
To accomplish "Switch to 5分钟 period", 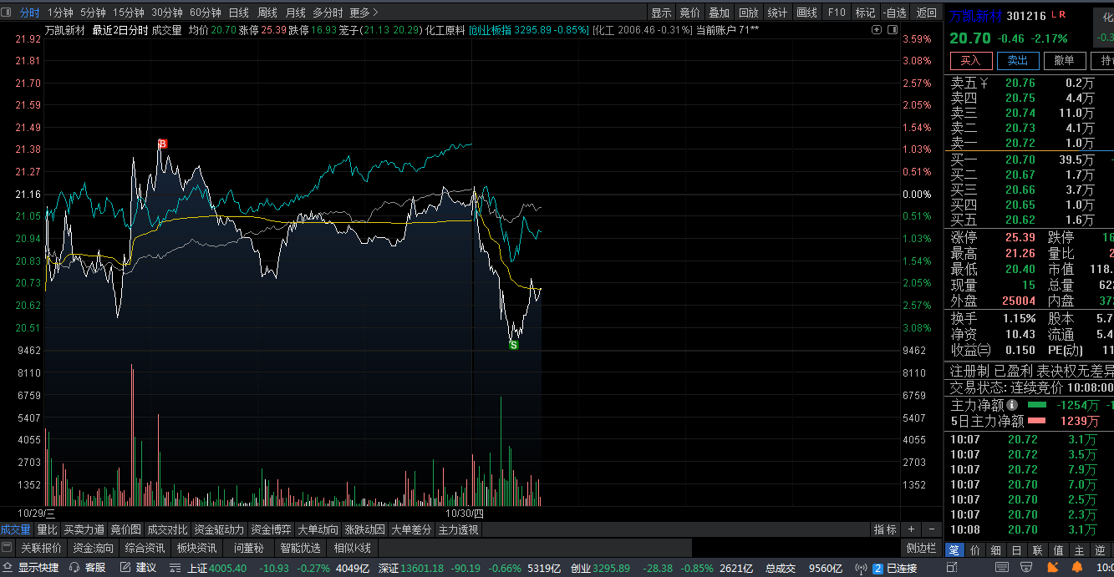I will pos(93,13).
